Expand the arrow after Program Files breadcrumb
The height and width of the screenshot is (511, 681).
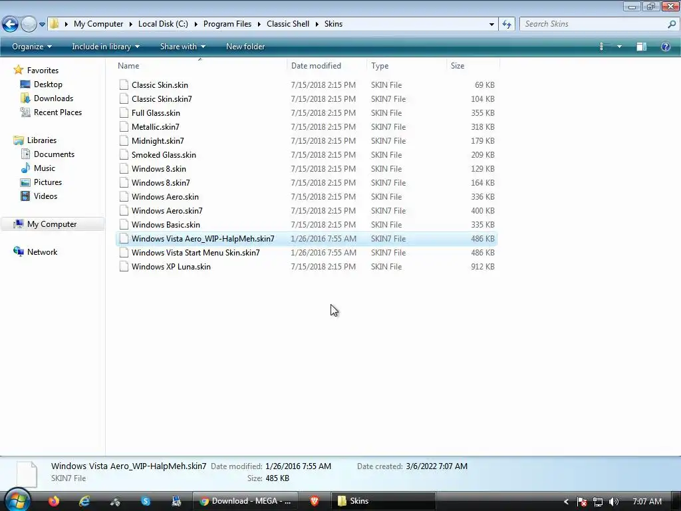tap(259, 25)
